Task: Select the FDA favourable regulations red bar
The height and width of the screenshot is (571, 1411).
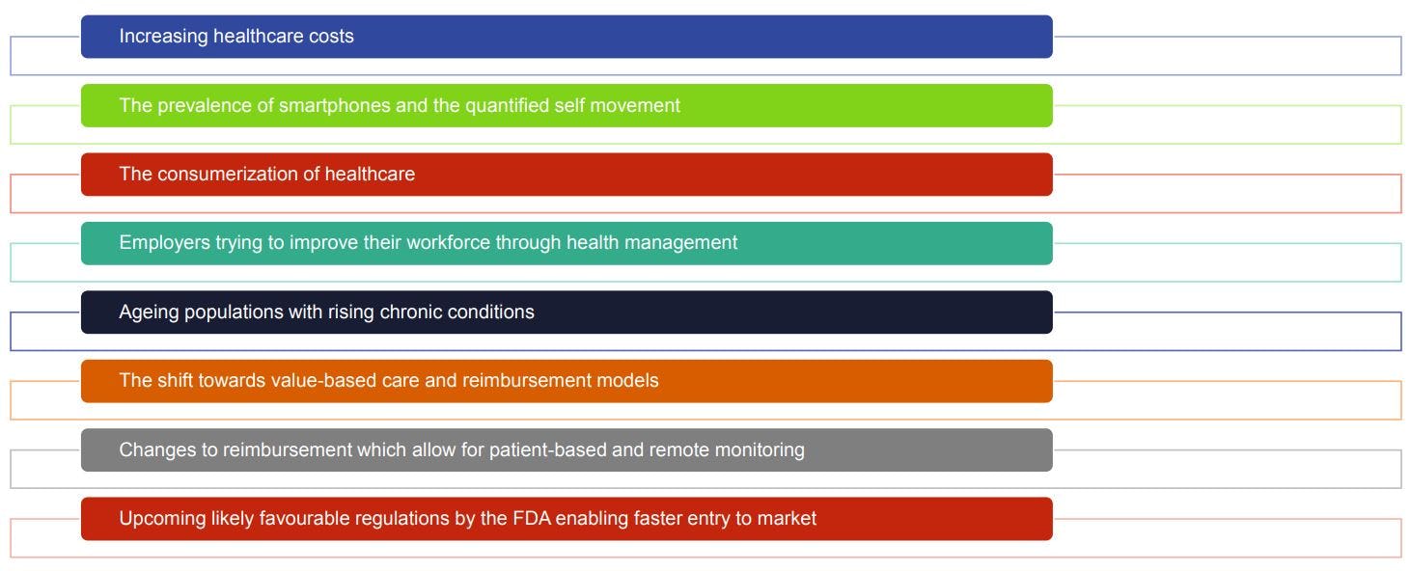Action: point(567,519)
